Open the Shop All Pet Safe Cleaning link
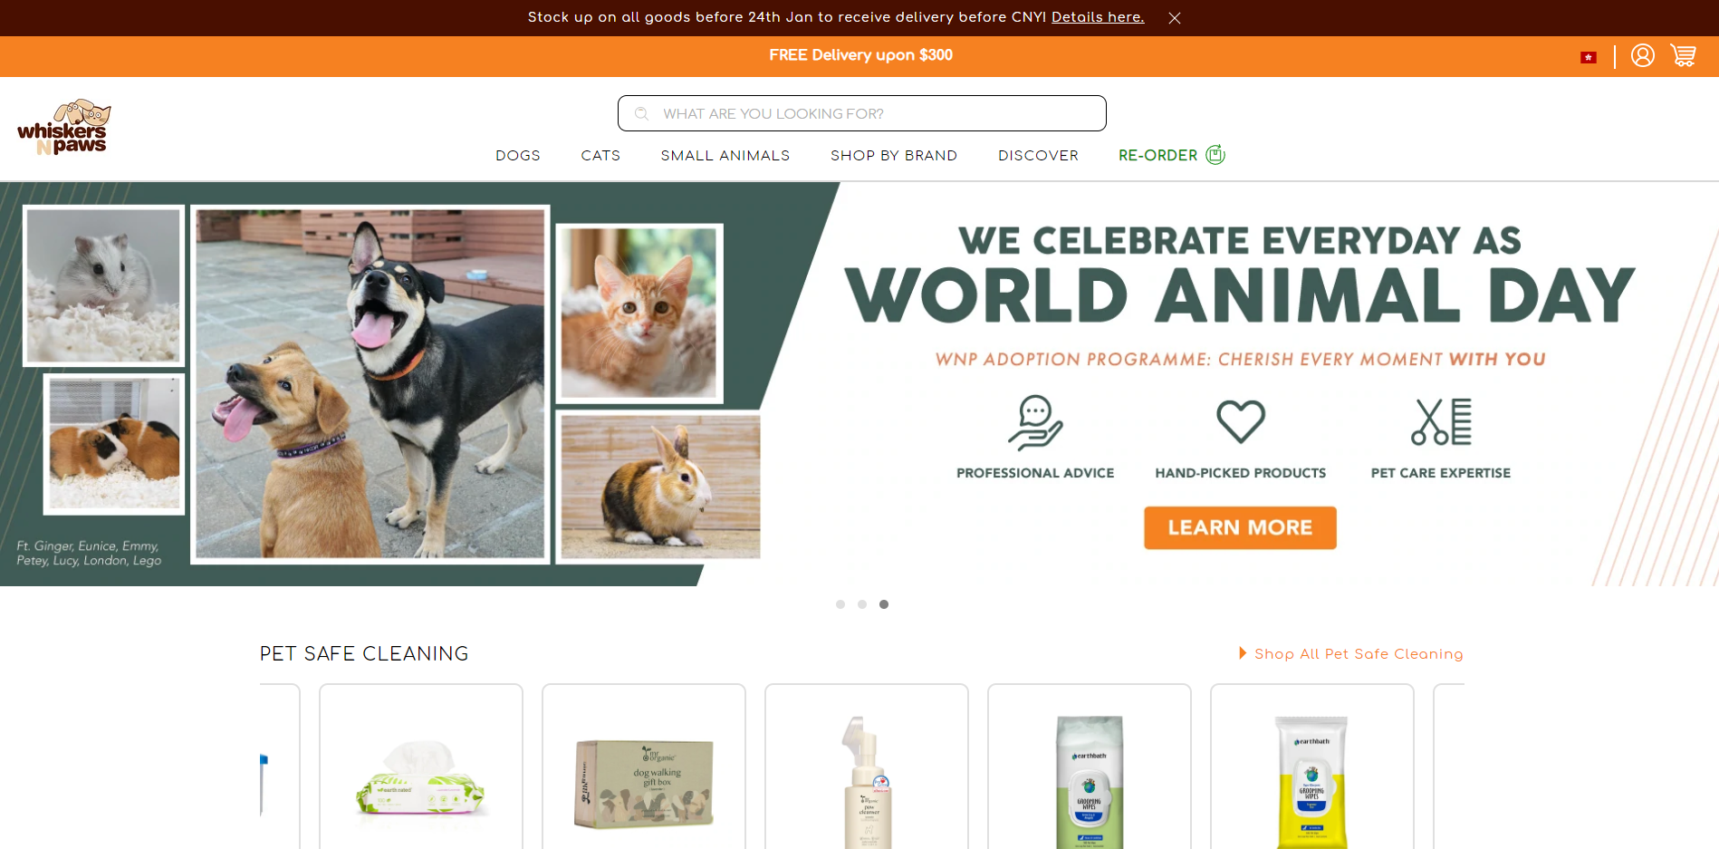Image resolution: width=1719 pixels, height=849 pixels. click(x=1358, y=654)
